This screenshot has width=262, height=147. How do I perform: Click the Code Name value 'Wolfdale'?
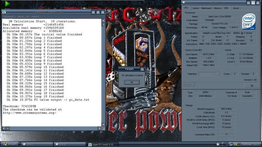[209, 20]
